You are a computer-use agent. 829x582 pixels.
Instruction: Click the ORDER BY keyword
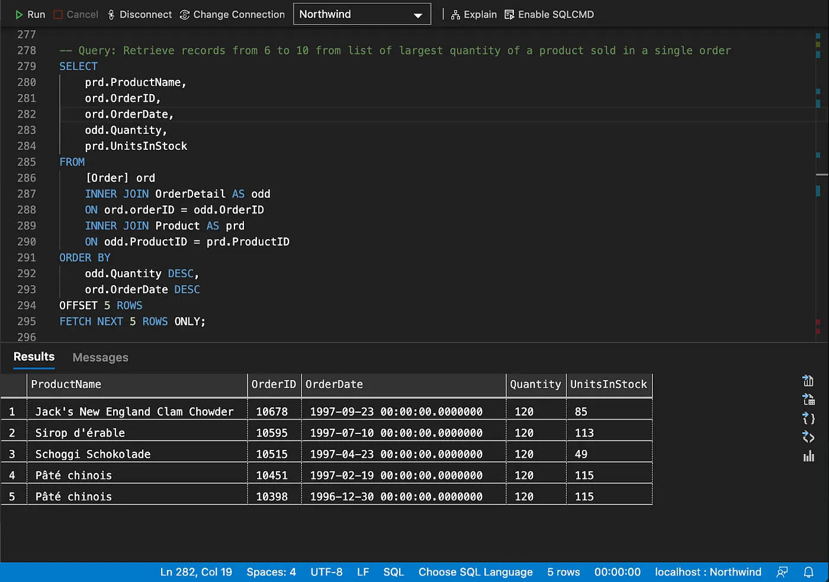[85, 258]
